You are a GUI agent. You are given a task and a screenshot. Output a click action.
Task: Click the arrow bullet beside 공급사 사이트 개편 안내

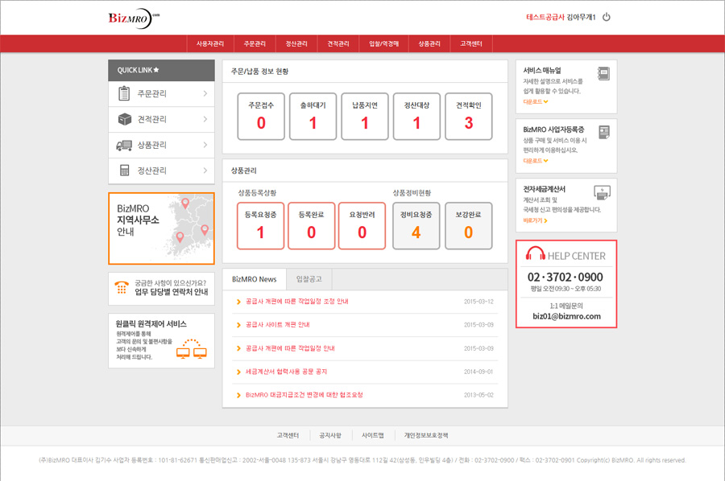click(x=238, y=325)
